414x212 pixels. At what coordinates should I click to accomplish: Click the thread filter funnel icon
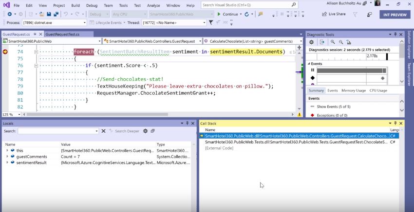pyautogui.click(x=211, y=23)
